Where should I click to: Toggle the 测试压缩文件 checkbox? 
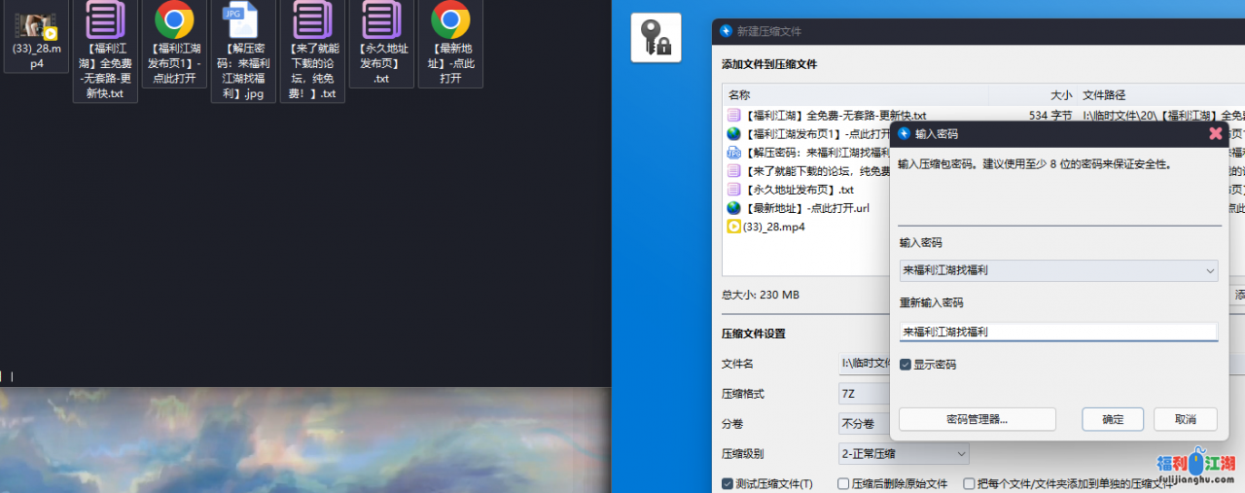coord(728,483)
